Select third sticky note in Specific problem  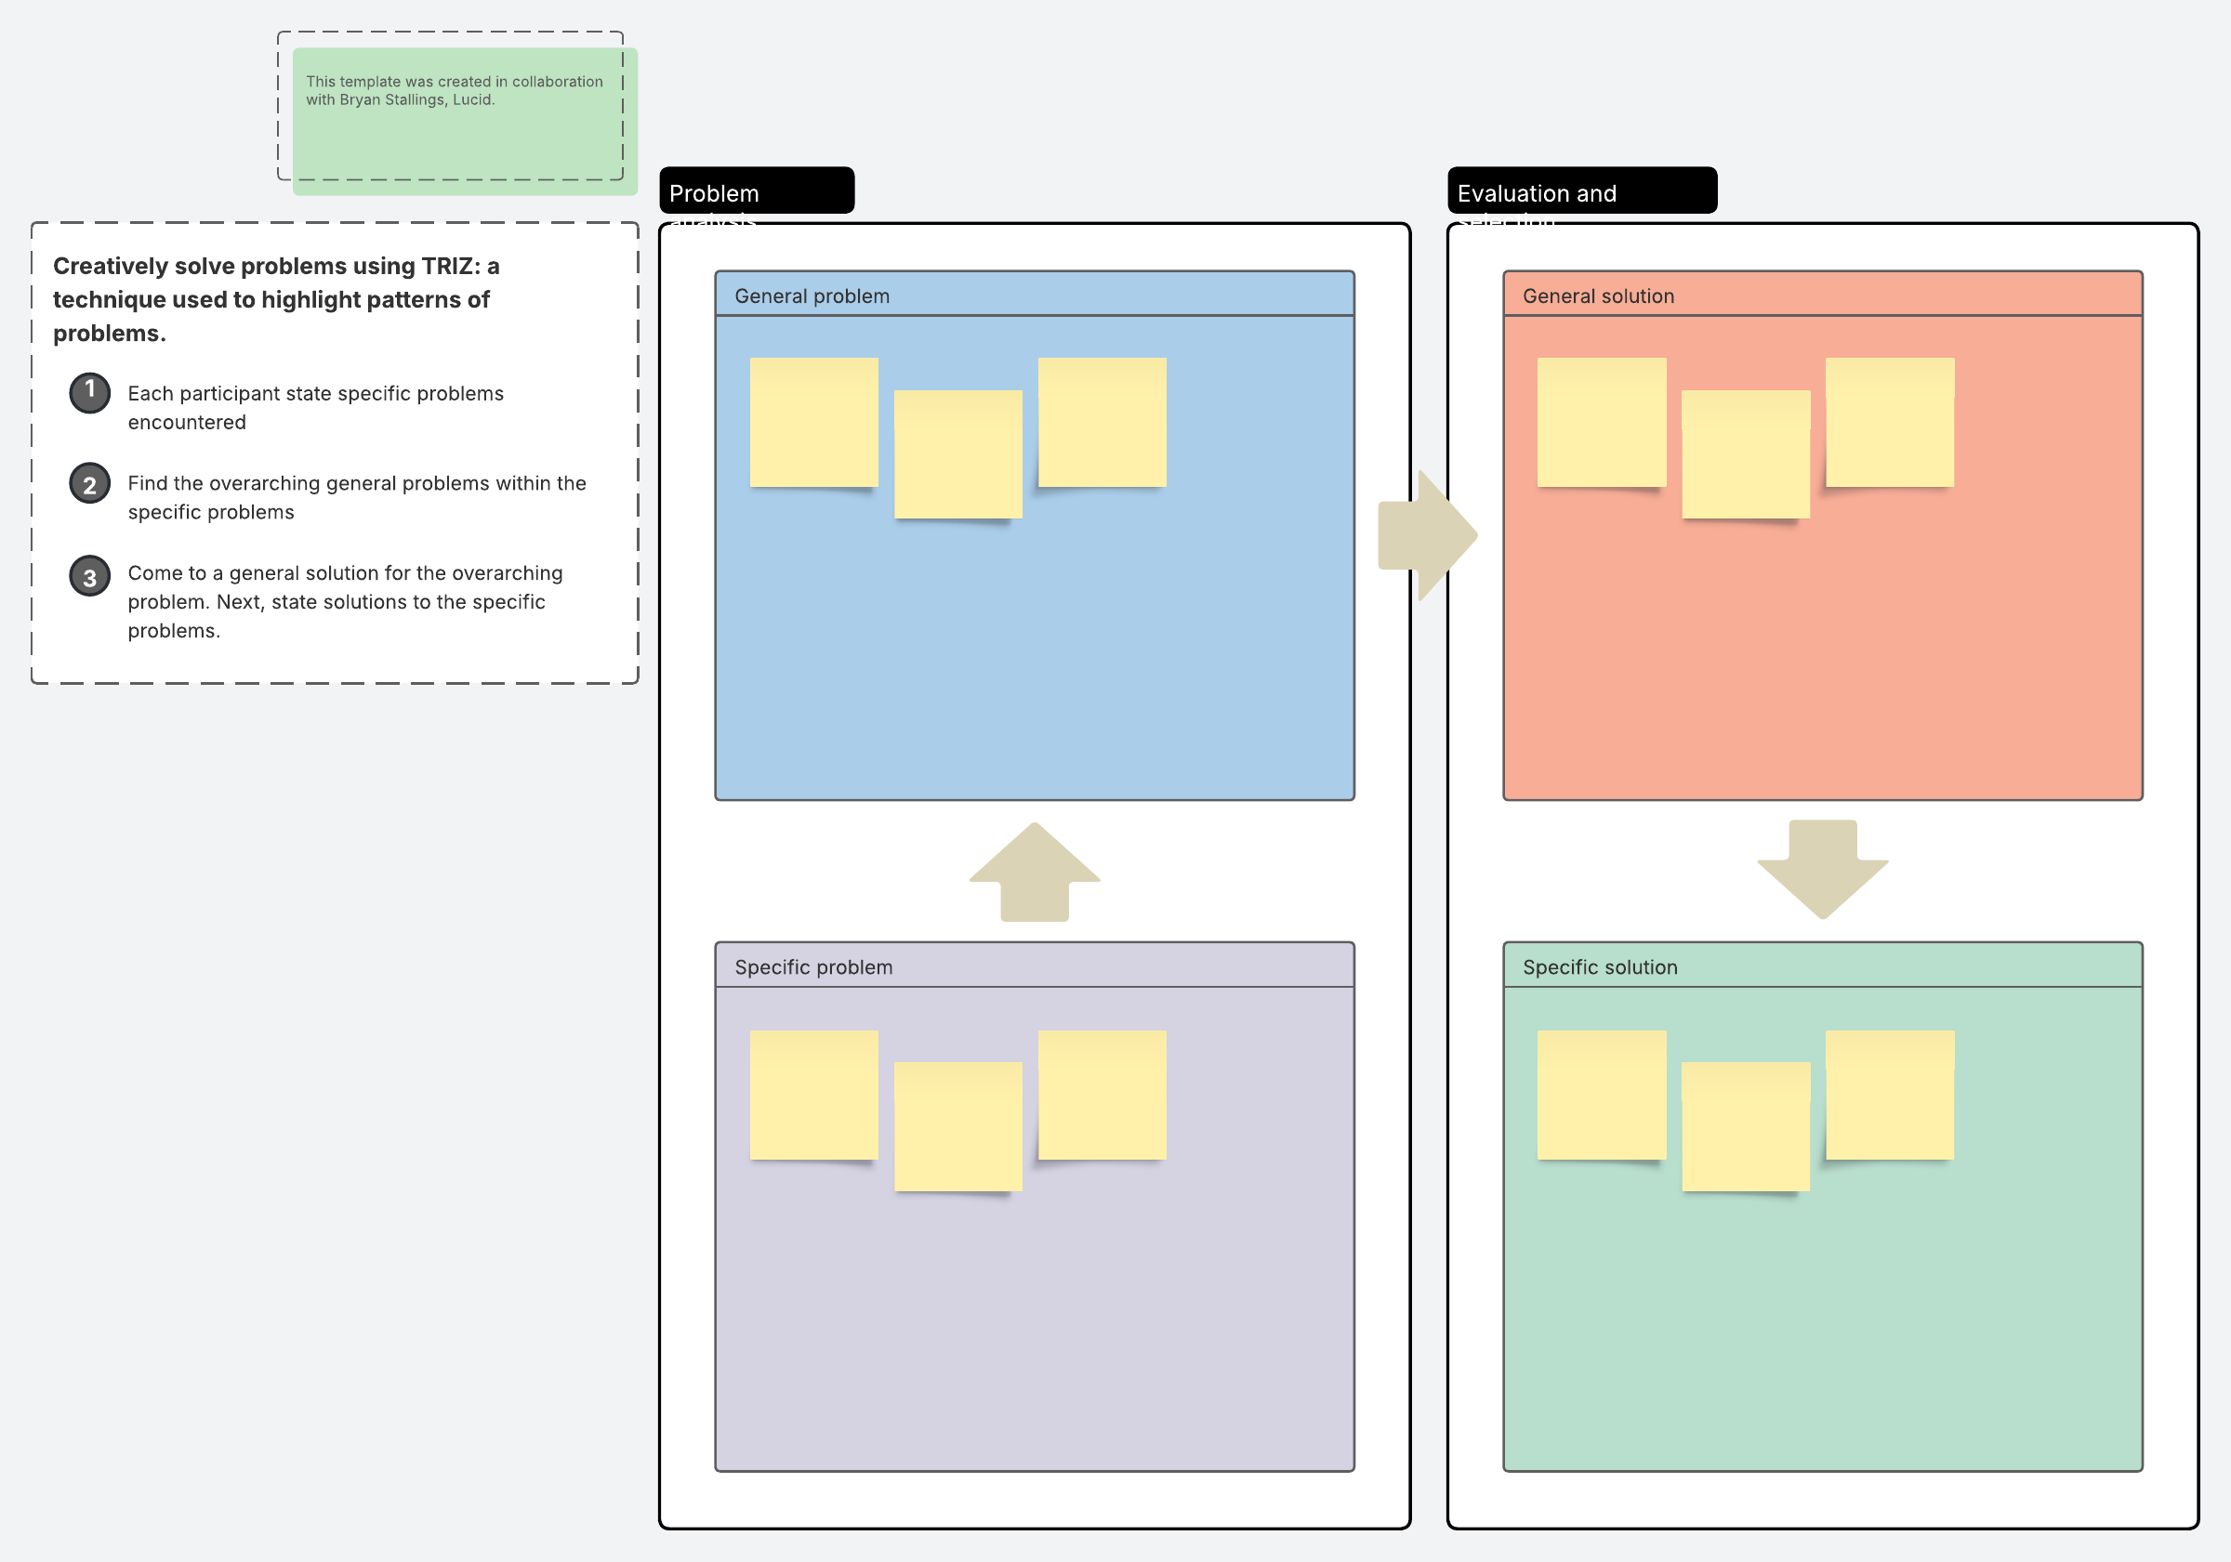click(x=1102, y=1095)
